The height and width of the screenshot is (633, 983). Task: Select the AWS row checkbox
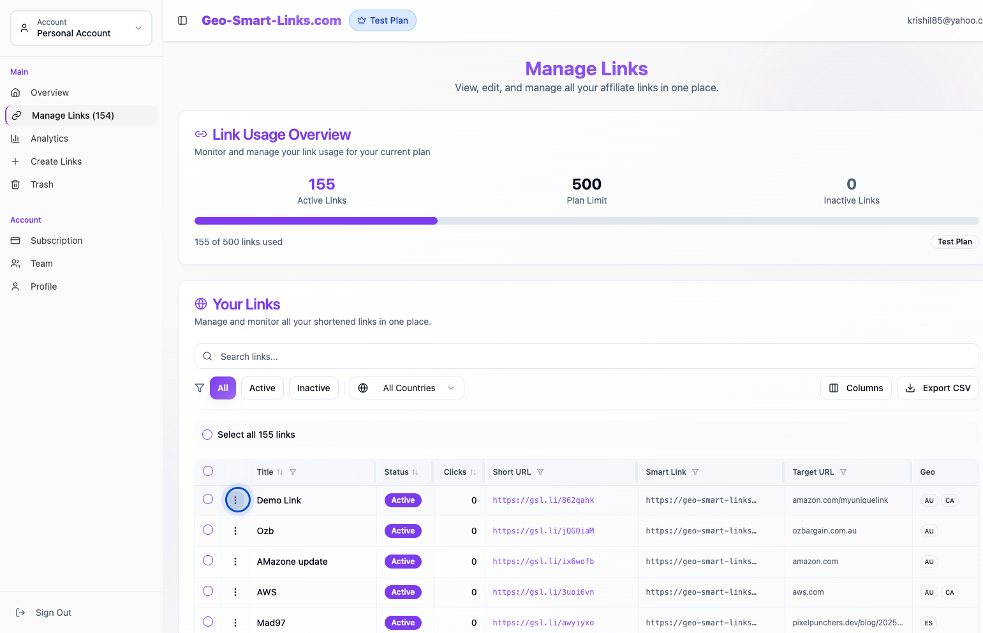pos(208,591)
